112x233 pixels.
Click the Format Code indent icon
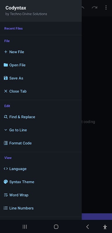[x=6, y=143]
